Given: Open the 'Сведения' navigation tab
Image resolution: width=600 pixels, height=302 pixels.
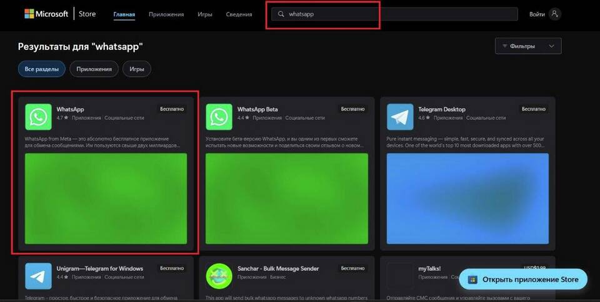Looking at the screenshot, I should pos(239,14).
